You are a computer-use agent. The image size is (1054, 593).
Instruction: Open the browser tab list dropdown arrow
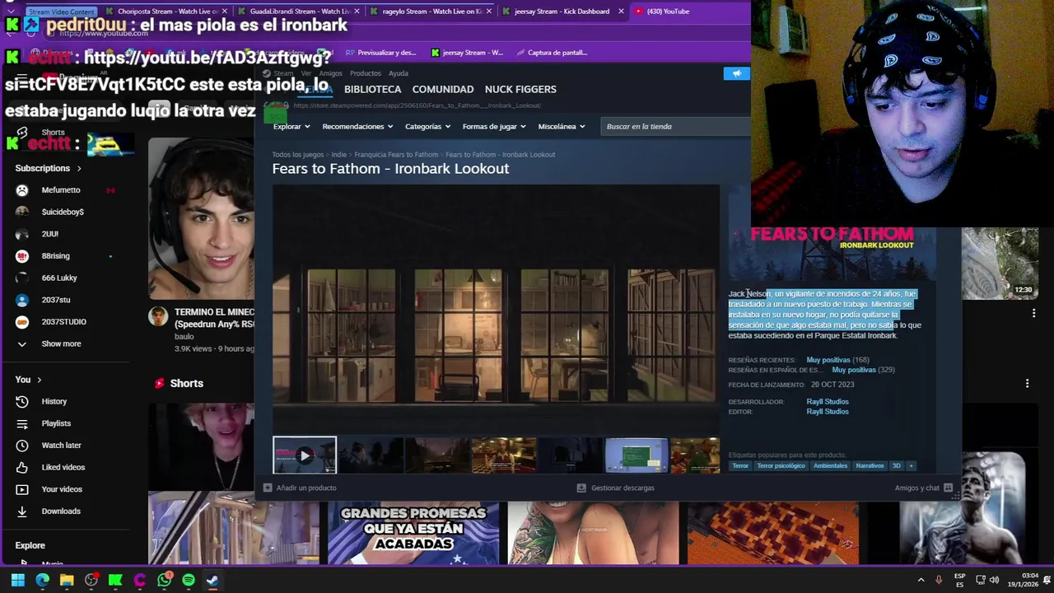pos(12,12)
